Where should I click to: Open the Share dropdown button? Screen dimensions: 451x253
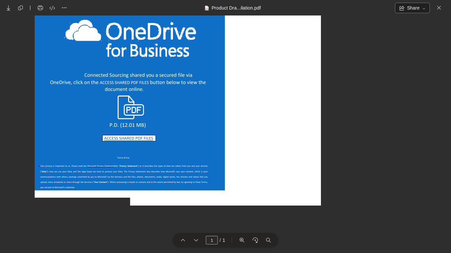(412, 8)
